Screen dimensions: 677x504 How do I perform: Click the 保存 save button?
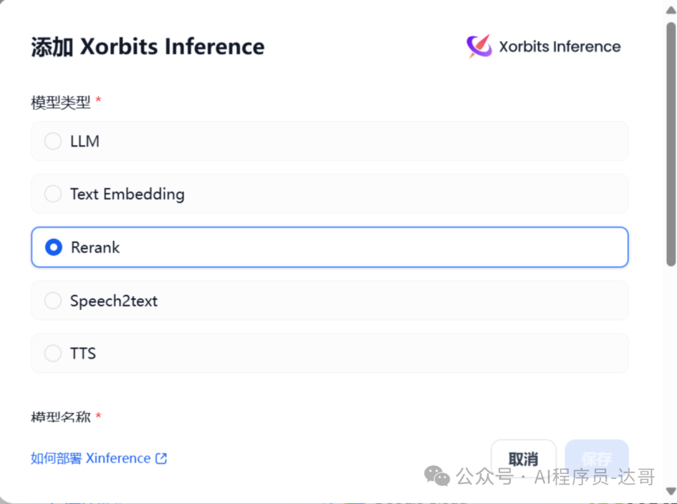597,459
